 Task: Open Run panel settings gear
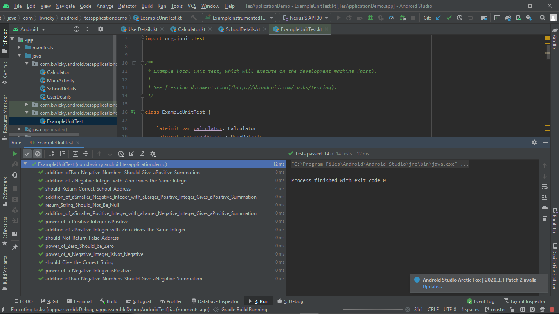click(x=534, y=142)
